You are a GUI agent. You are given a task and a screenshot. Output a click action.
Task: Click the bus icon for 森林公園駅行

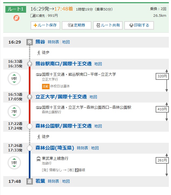[x=39, y=107]
